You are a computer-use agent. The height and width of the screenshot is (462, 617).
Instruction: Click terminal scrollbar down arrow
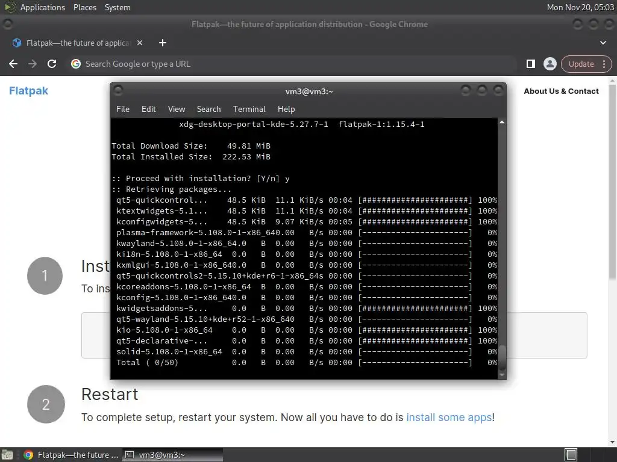[x=502, y=375]
